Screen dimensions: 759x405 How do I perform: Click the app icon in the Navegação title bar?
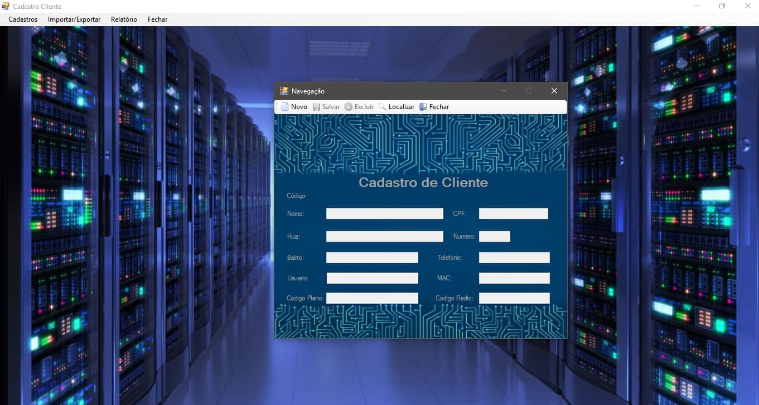click(x=284, y=91)
